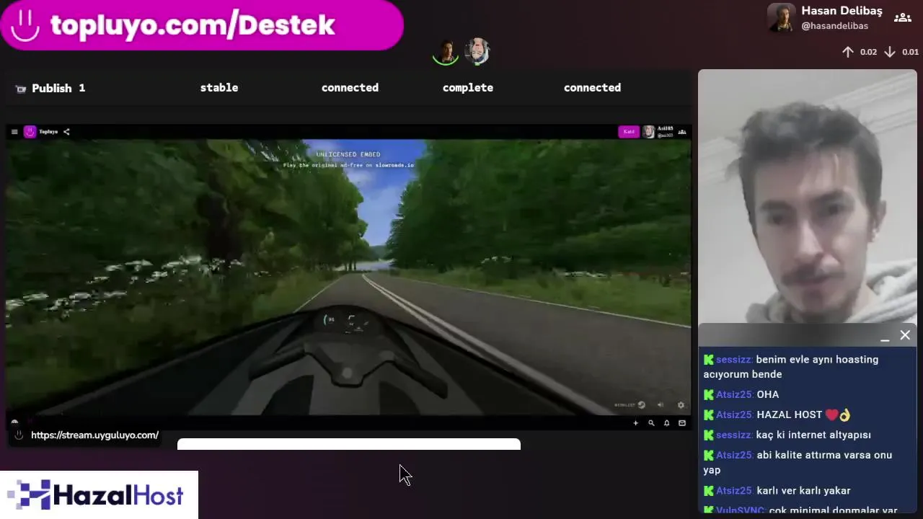
Task: Click the upload arrow icon showing 0.02
Action: click(x=848, y=52)
